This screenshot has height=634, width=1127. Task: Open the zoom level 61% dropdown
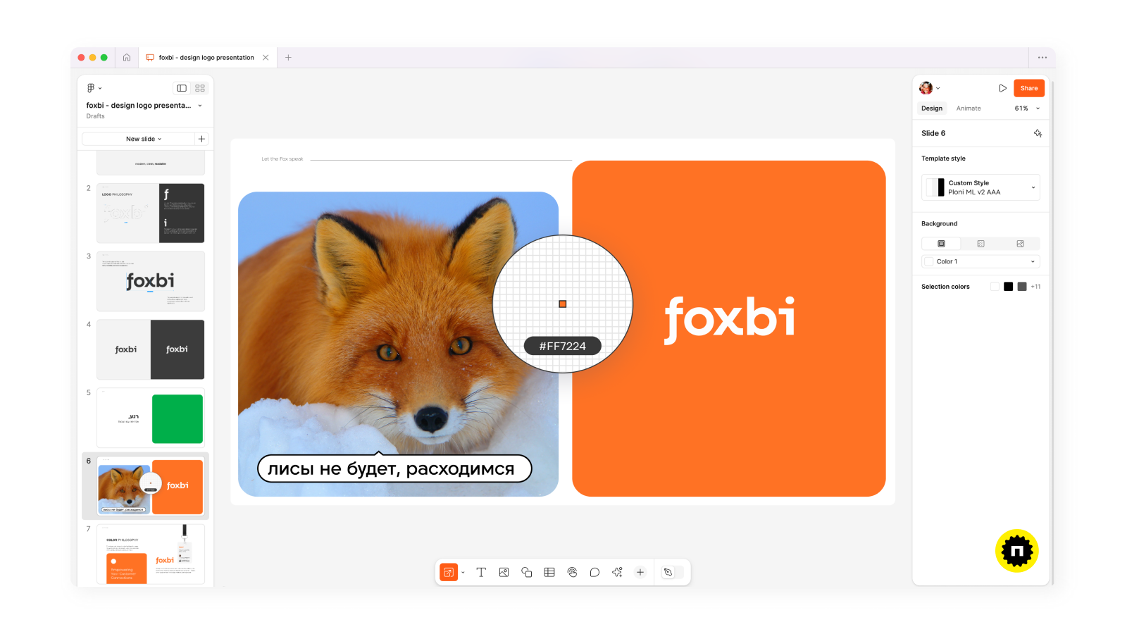[x=1025, y=108]
